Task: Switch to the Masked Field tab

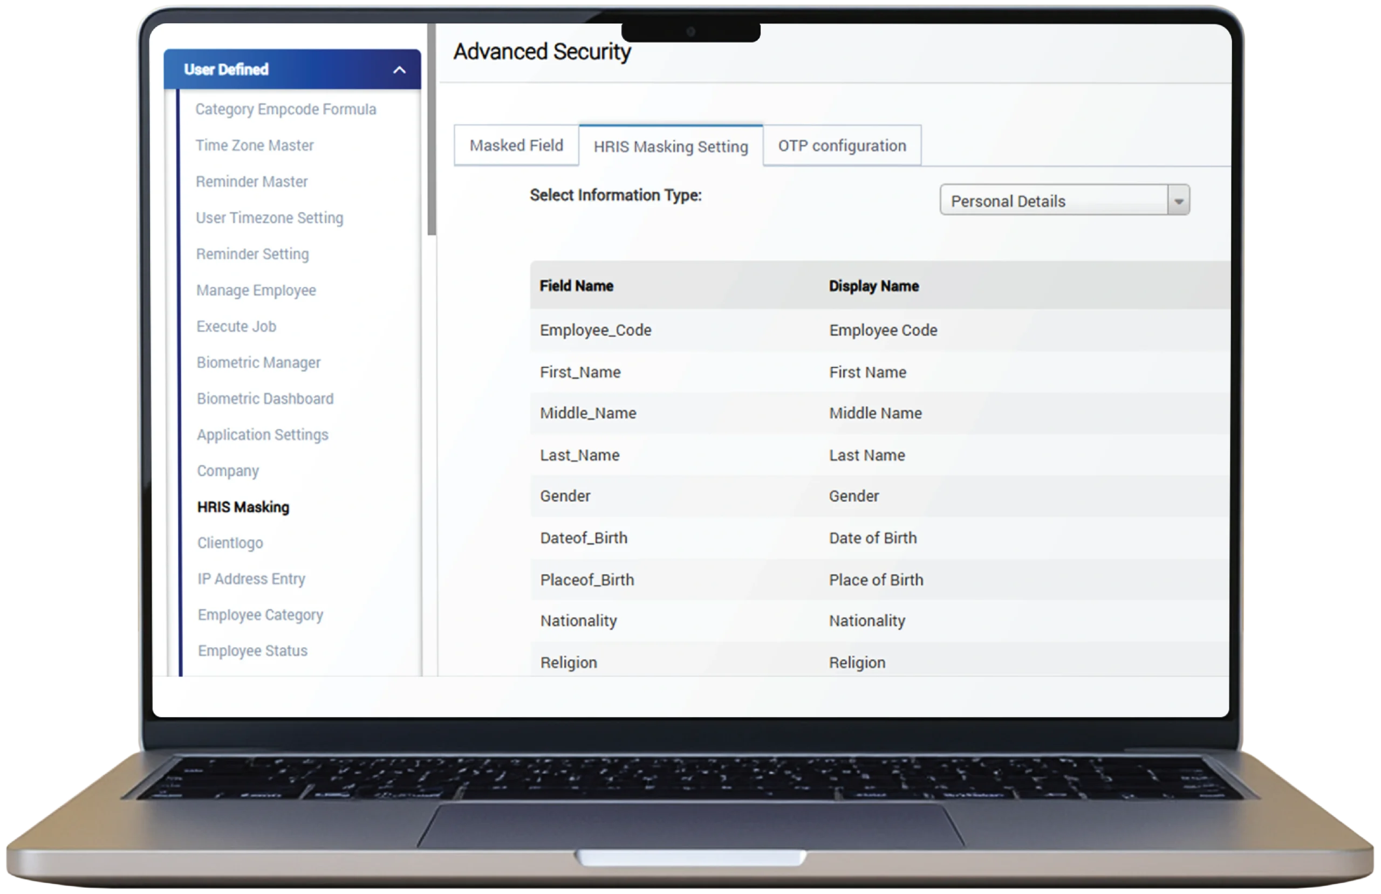Action: 516,146
